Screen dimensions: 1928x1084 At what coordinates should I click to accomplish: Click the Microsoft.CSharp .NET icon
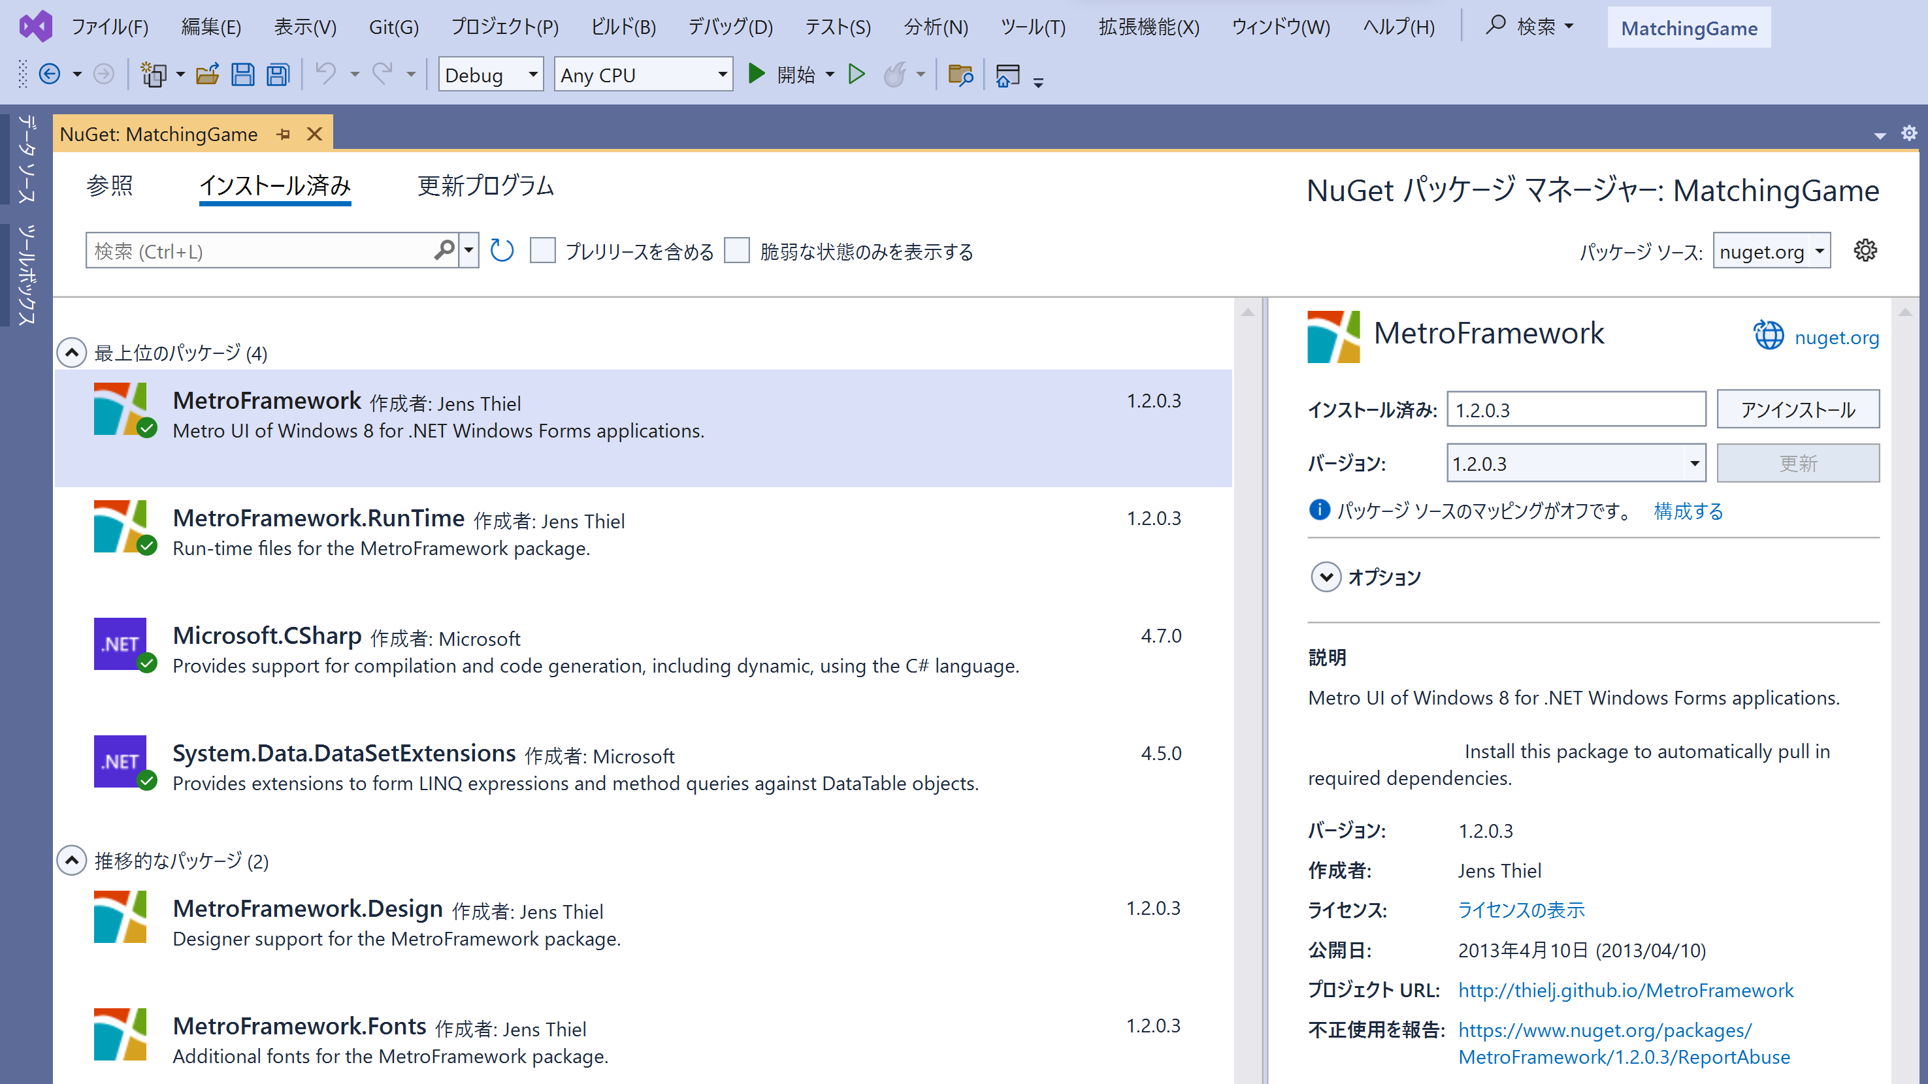[x=122, y=643]
